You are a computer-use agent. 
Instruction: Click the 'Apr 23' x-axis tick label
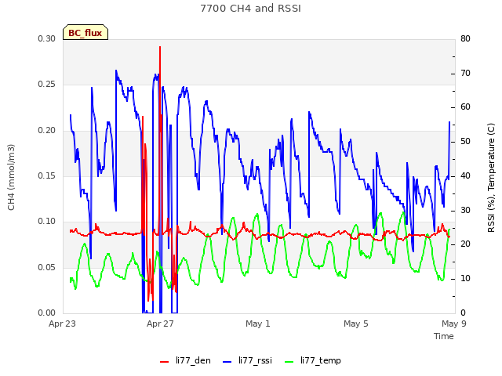62,324
